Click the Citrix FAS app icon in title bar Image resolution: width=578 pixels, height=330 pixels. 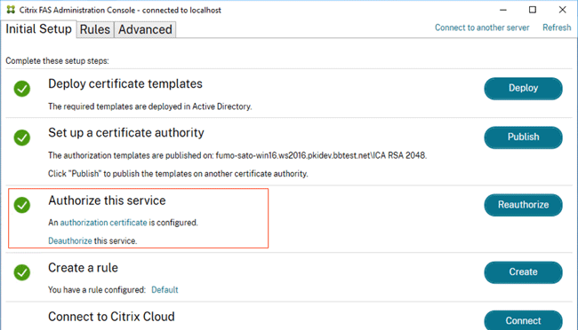11,10
